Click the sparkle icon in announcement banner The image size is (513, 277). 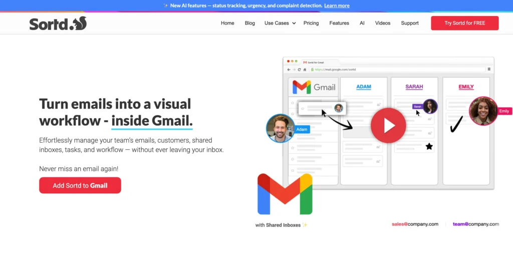(x=165, y=6)
